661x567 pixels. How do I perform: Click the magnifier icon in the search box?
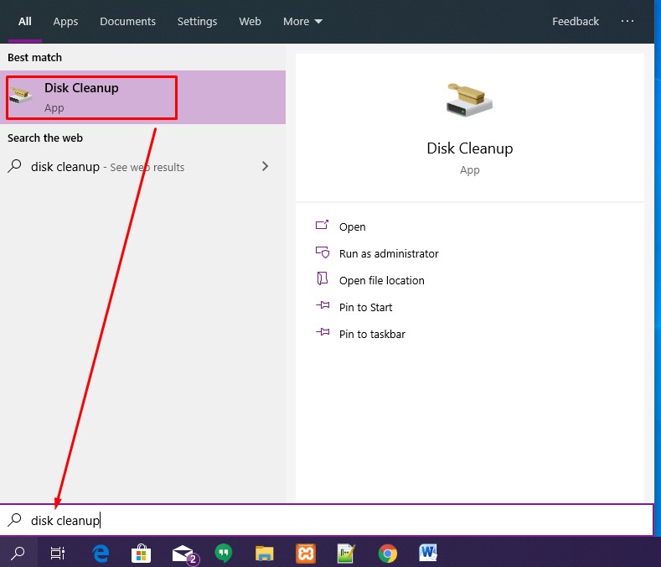point(14,520)
